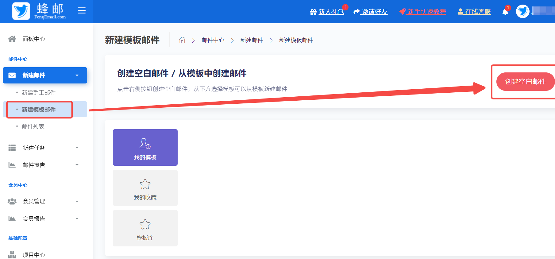Expand the 邮件报告 dropdown arrow
555x259 pixels.
[x=77, y=165]
